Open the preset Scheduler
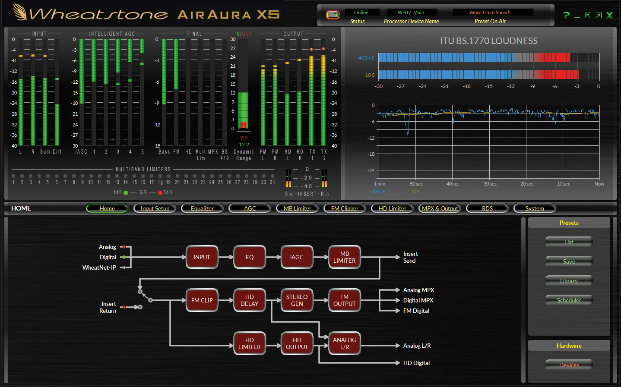The width and height of the screenshot is (621, 387). pyautogui.click(x=569, y=300)
